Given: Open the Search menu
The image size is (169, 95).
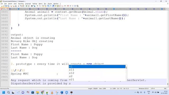Looking at the screenshot, I should point(10,4).
